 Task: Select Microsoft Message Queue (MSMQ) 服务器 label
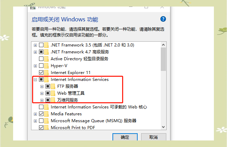(x=93, y=121)
